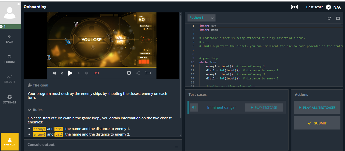Viewport: 345px width, 151px height.
Task: Click the Test cases header
Action: (197, 95)
